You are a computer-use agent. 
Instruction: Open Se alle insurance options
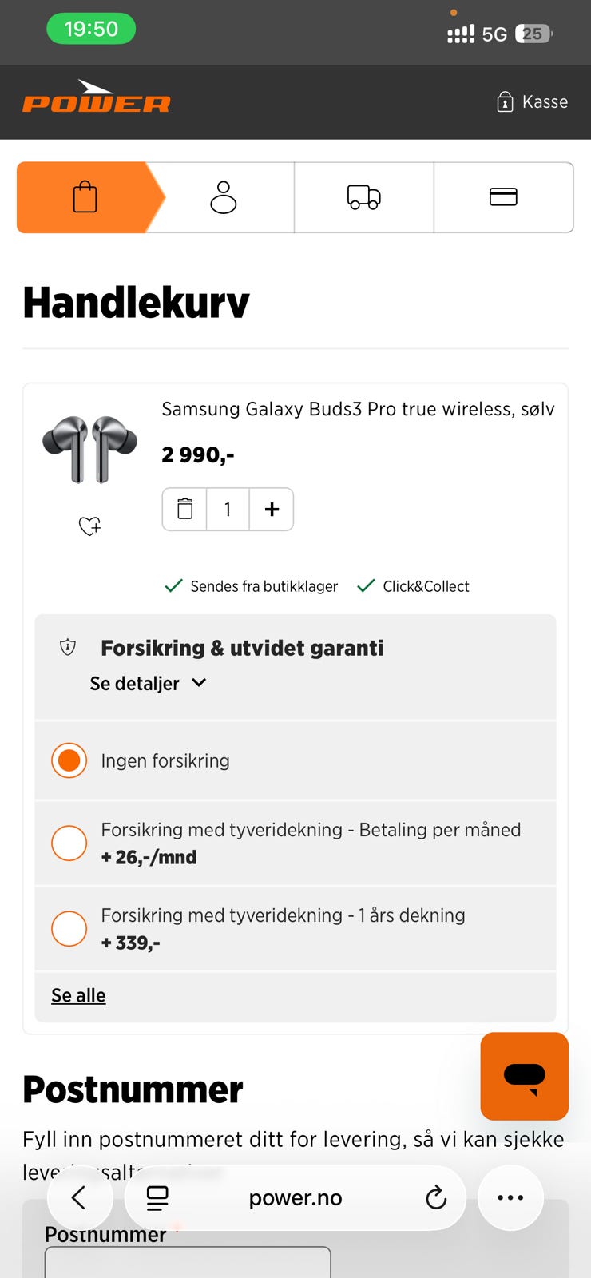tap(77, 995)
